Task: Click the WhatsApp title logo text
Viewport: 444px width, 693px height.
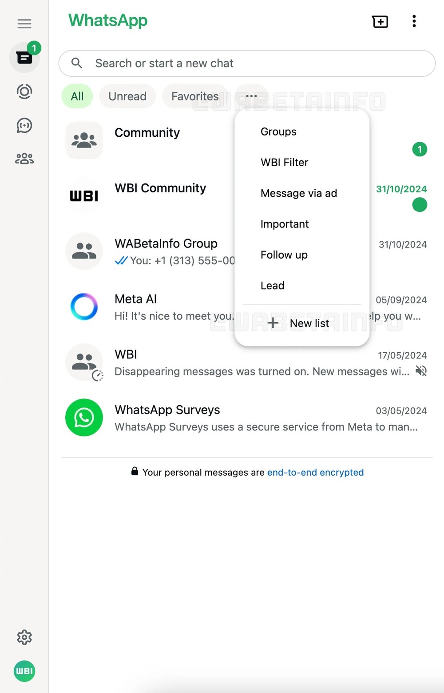Action: [108, 21]
